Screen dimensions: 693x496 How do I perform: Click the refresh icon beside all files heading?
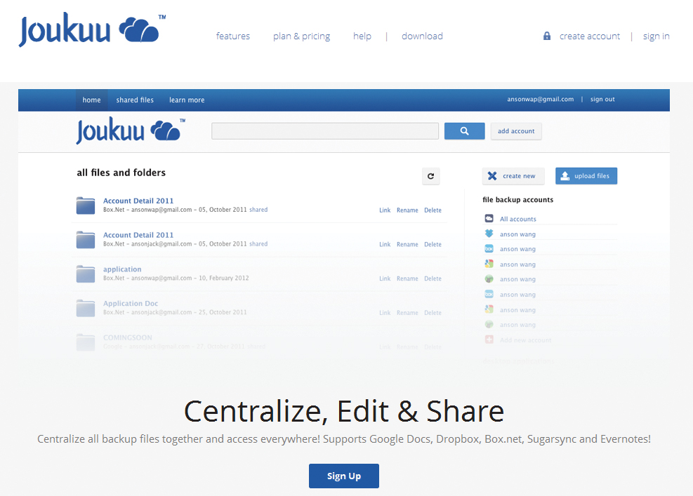click(x=431, y=177)
